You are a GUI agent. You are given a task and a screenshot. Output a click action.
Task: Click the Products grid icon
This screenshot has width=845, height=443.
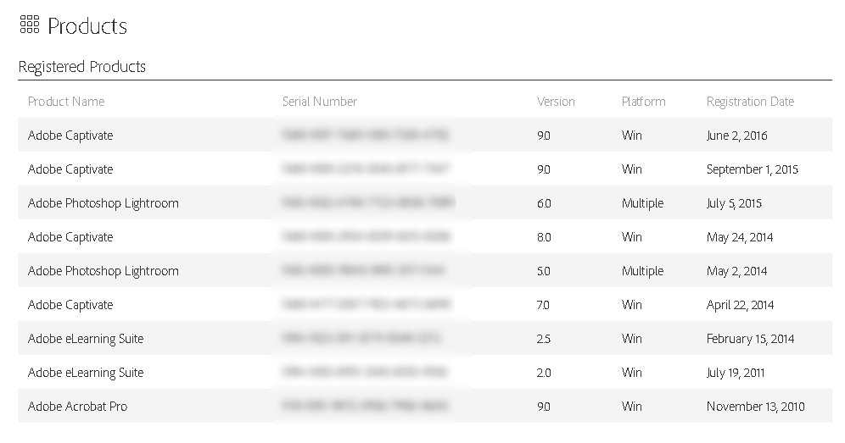click(x=29, y=25)
